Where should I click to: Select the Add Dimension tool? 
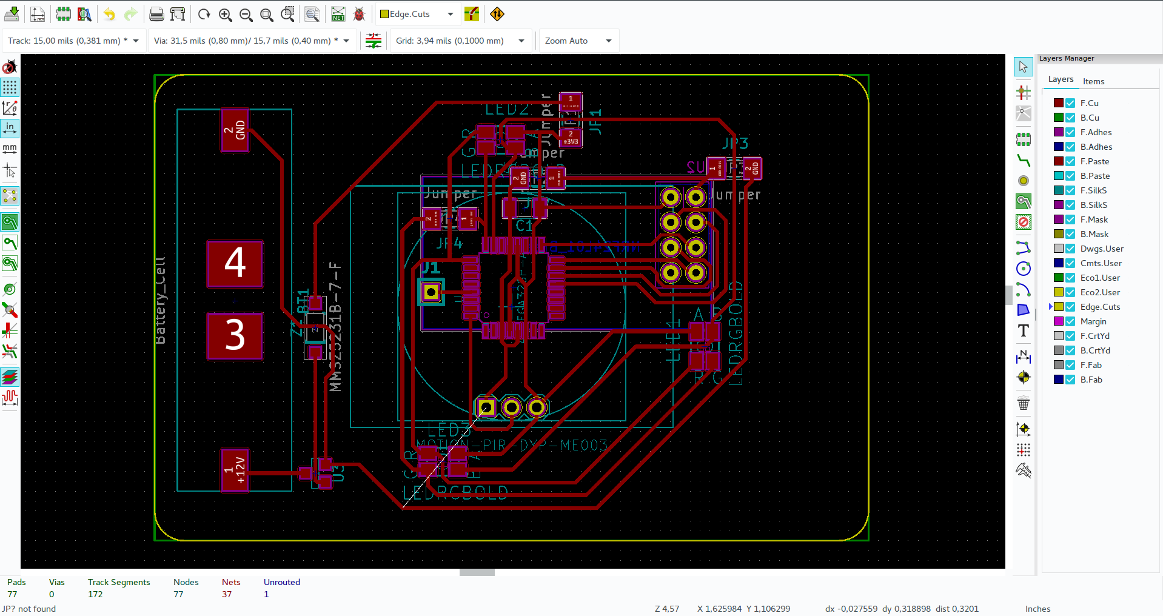1023,357
